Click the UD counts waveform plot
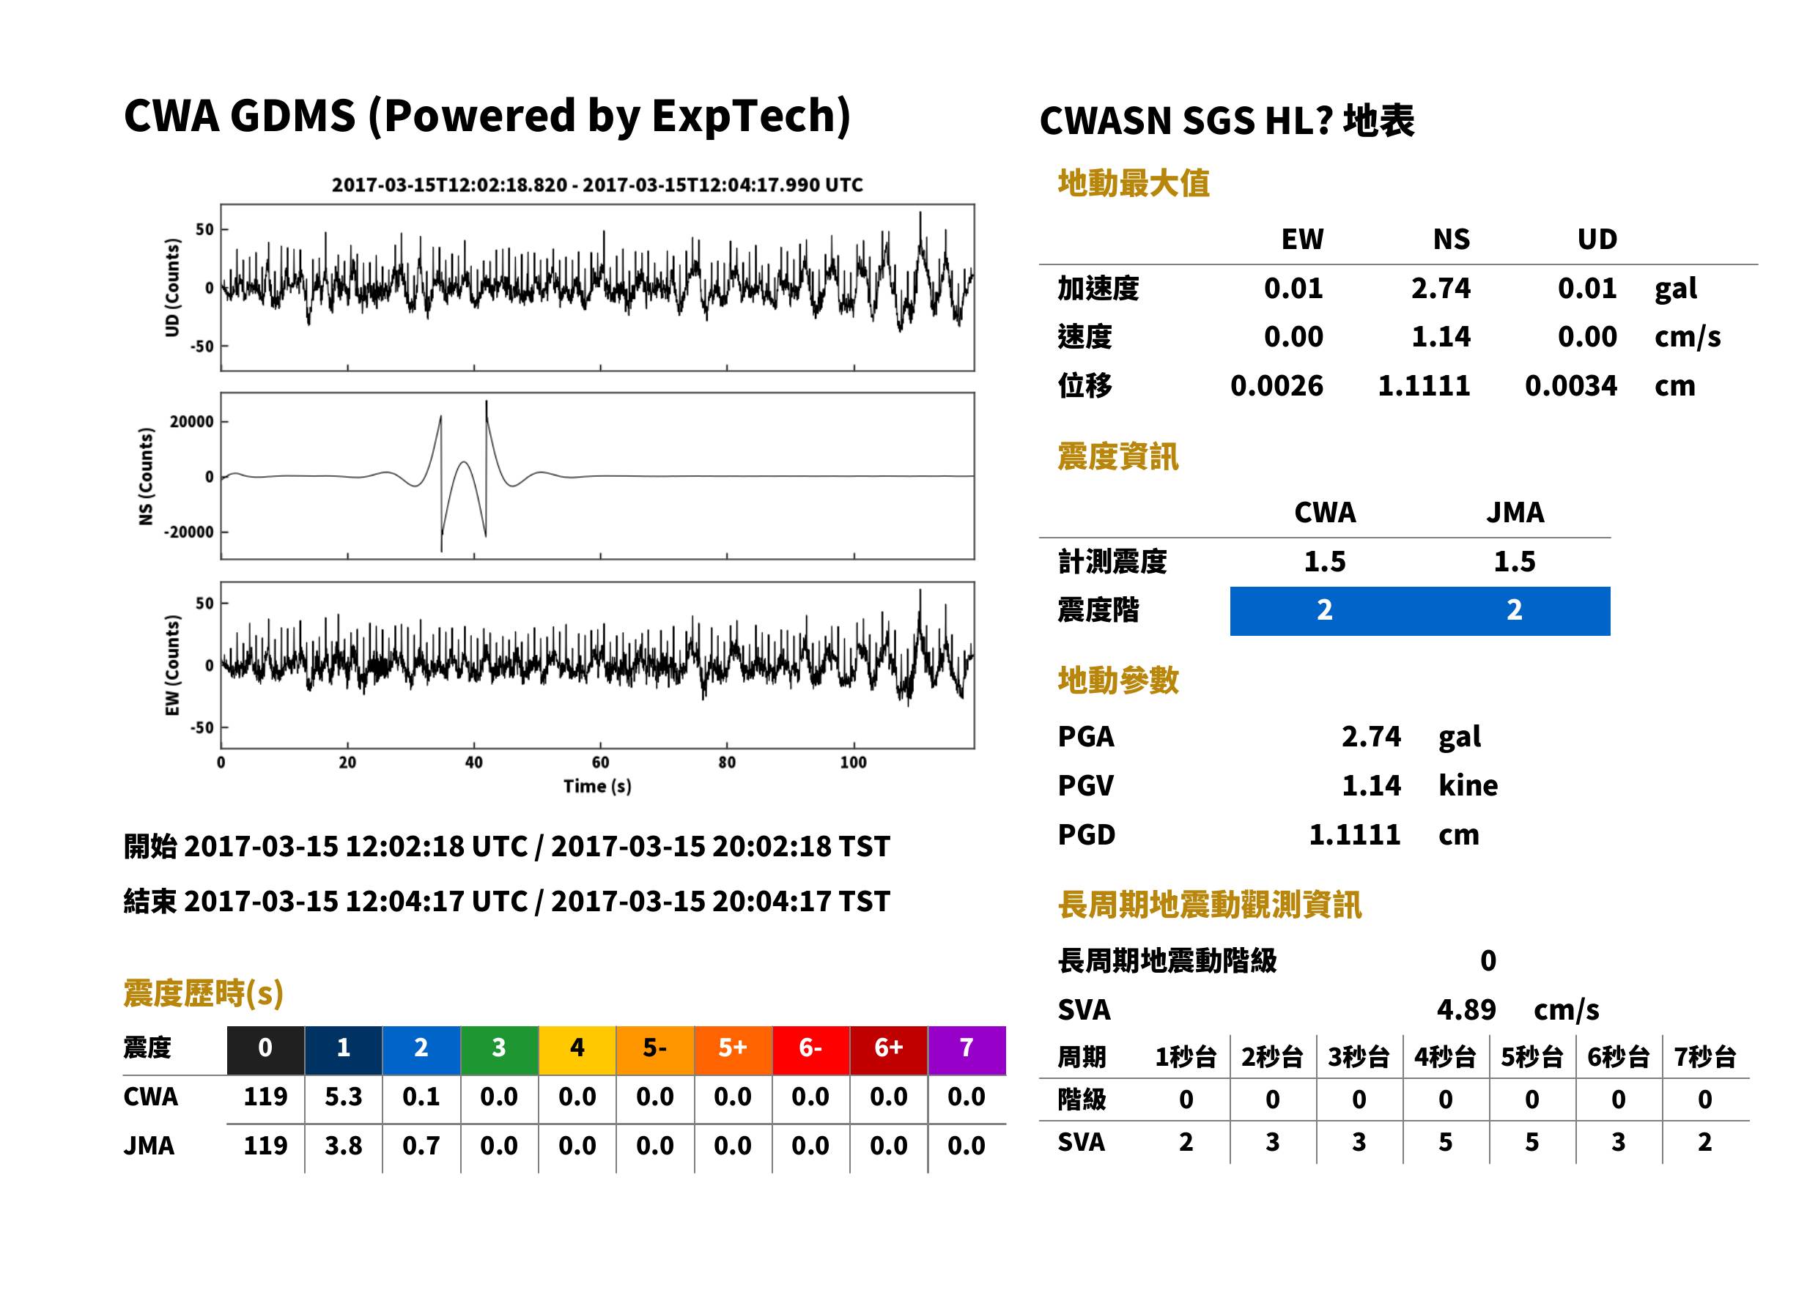The height and width of the screenshot is (1298, 1818). [x=597, y=287]
